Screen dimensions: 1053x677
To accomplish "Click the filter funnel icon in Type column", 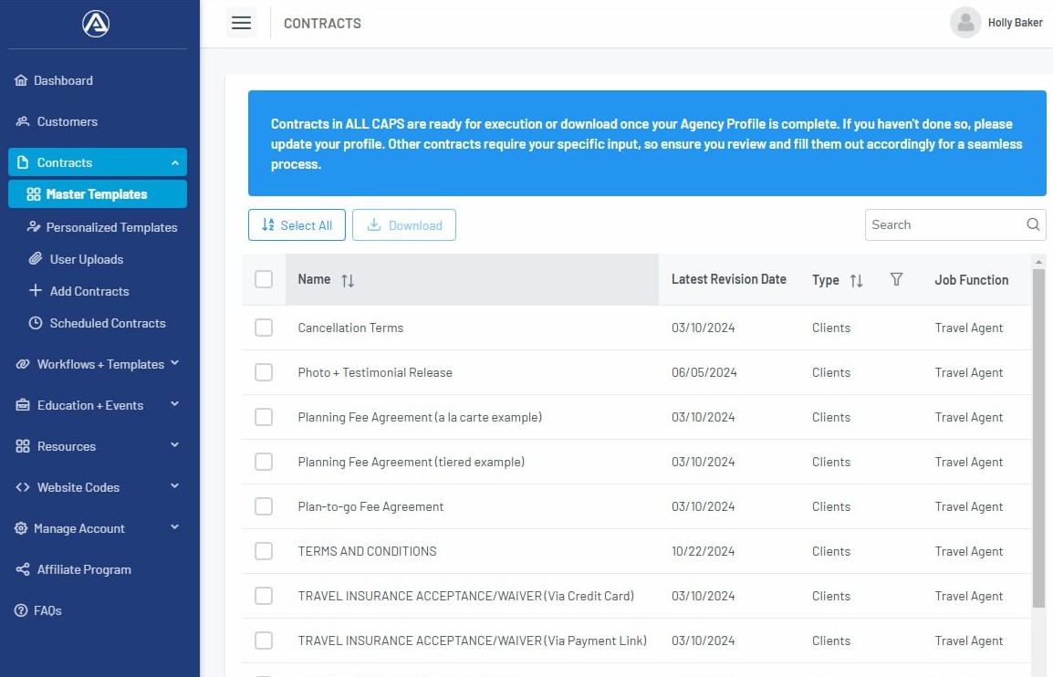I will 896,280.
